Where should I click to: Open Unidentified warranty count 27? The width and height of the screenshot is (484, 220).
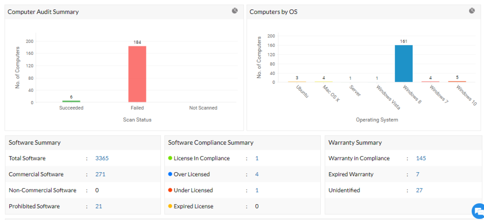[419, 190]
